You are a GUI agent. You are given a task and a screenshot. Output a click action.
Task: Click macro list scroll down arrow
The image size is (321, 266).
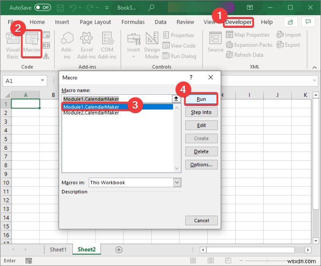tap(177, 168)
